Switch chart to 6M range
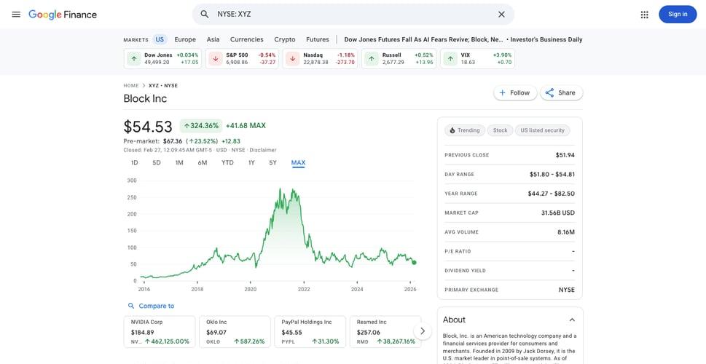This screenshot has height=364, width=706. click(202, 163)
